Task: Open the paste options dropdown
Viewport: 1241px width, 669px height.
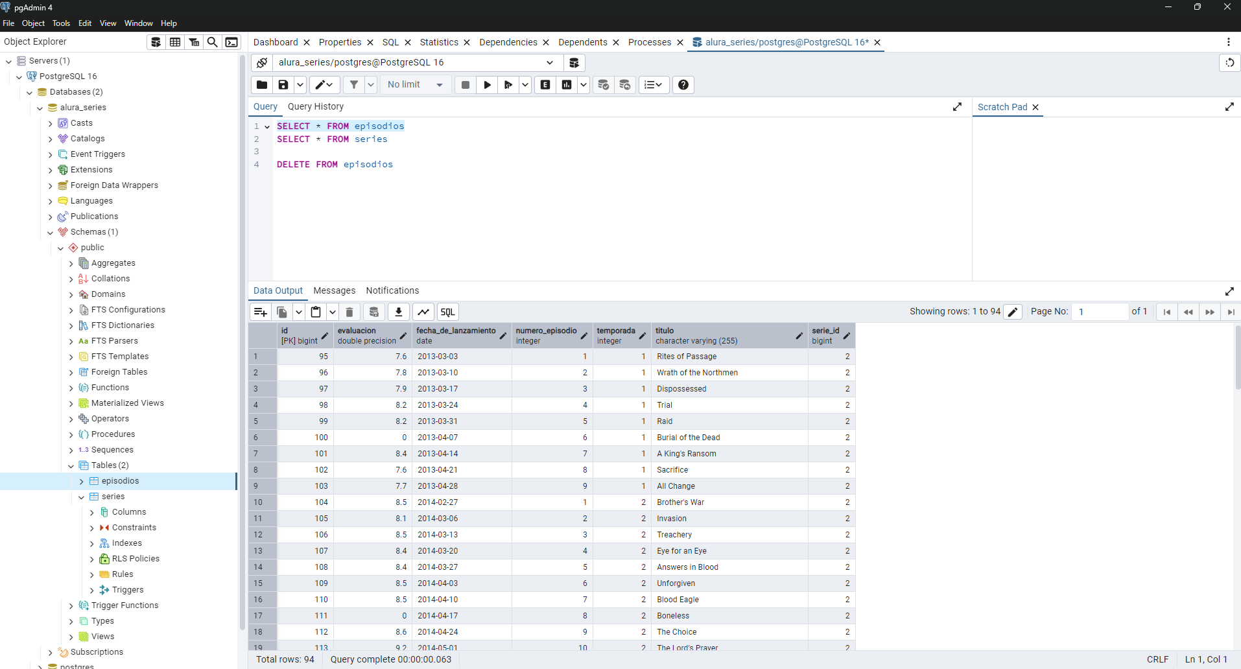Action: tap(333, 312)
